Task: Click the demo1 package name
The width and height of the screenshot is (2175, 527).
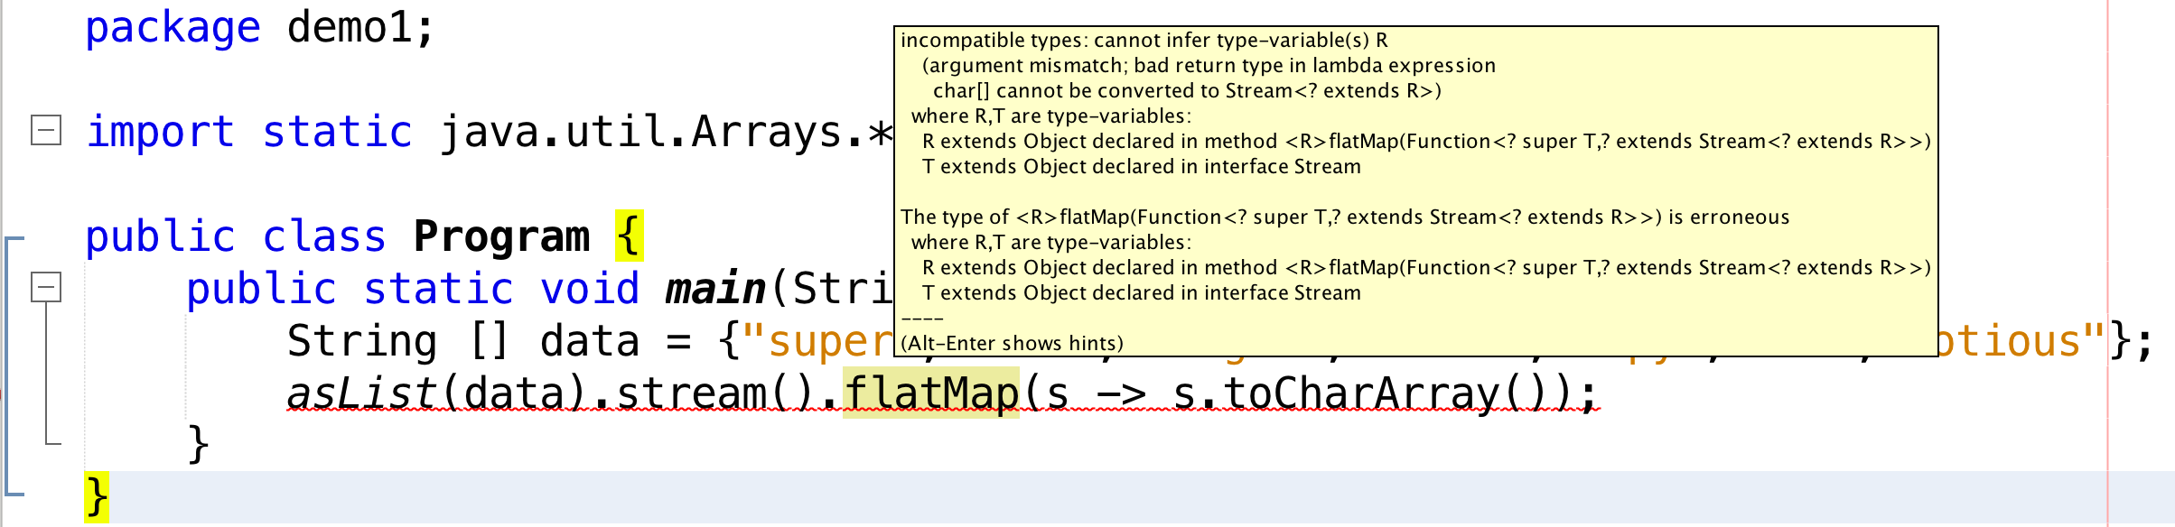Action: (x=350, y=27)
